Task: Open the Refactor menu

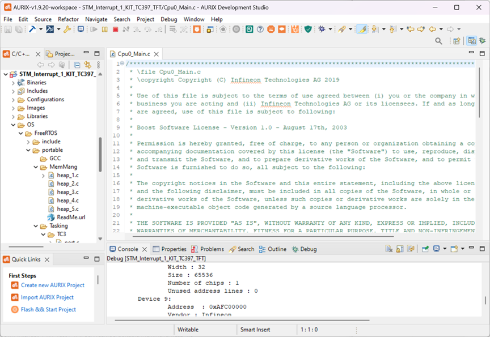Action: [68, 19]
